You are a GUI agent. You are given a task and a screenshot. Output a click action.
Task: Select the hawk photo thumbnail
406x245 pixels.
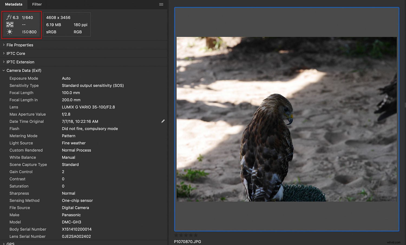pyautogui.click(x=286, y=119)
